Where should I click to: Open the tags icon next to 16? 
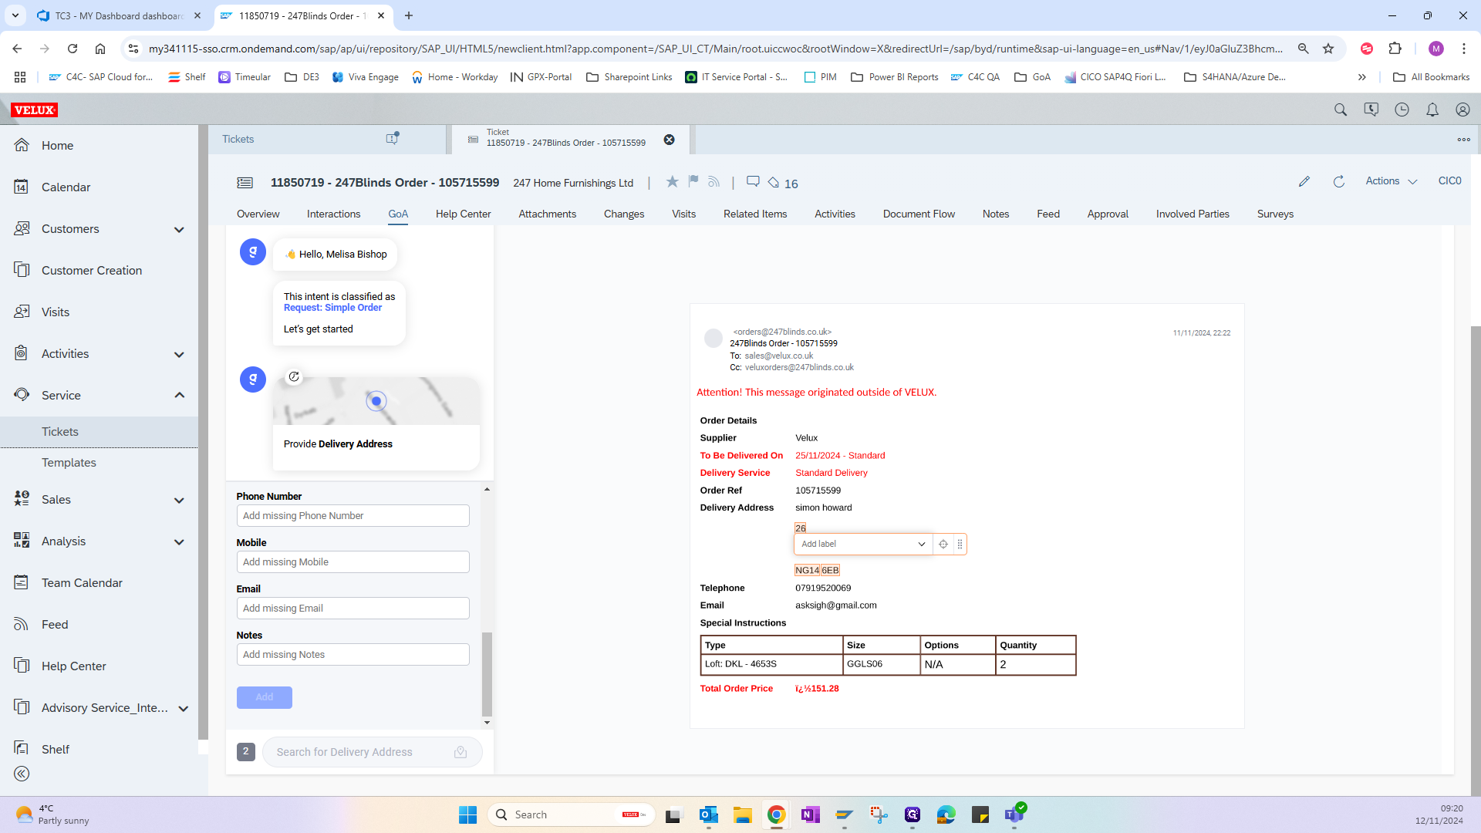pyautogui.click(x=774, y=183)
